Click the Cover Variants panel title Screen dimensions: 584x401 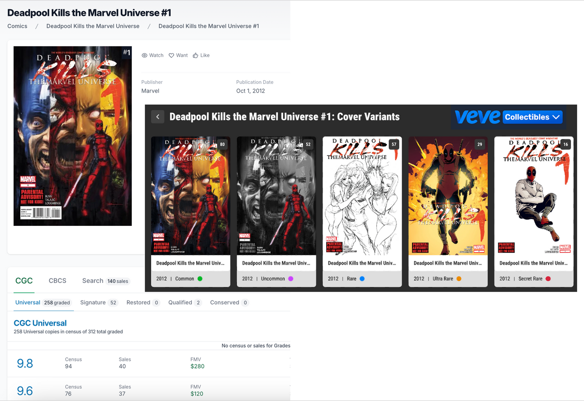(284, 117)
